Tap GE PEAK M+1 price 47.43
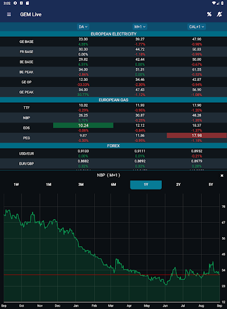227x309 pixels. pyautogui.click(x=140, y=89)
